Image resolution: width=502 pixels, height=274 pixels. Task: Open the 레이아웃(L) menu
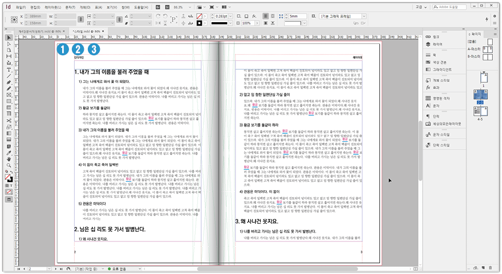point(53,7)
